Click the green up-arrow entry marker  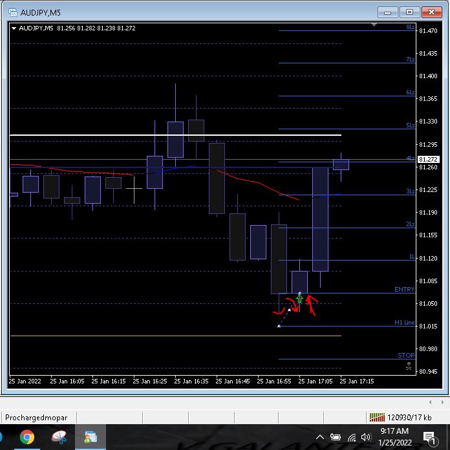pyautogui.click(x=299, y=299)
